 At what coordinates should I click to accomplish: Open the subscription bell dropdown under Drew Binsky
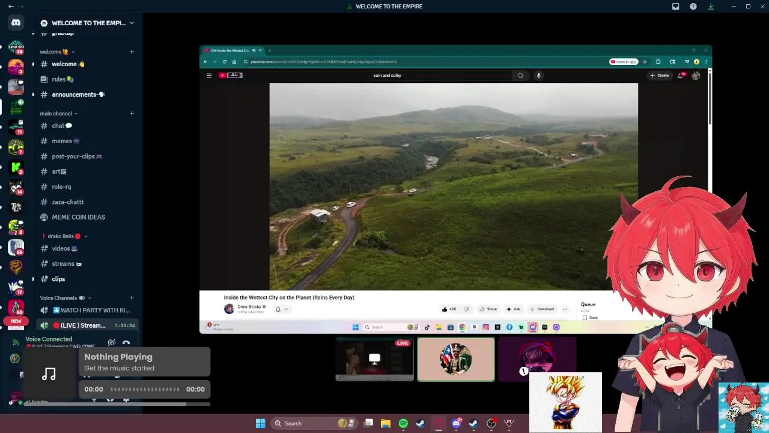[x=281, y=309]
